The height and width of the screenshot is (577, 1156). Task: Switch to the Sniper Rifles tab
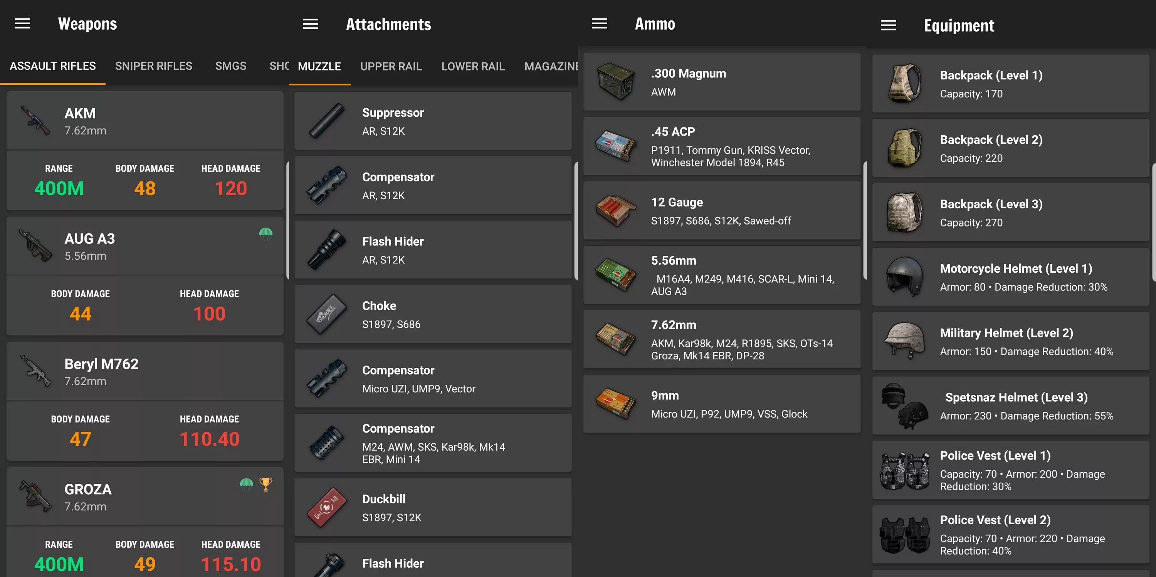click(x=153, y=66)
